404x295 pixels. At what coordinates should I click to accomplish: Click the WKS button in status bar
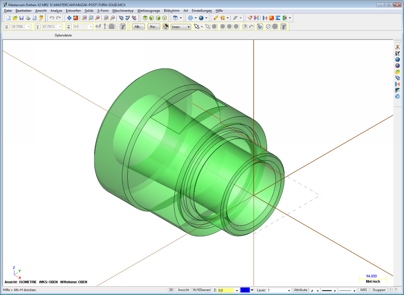(x=364, y=290)
